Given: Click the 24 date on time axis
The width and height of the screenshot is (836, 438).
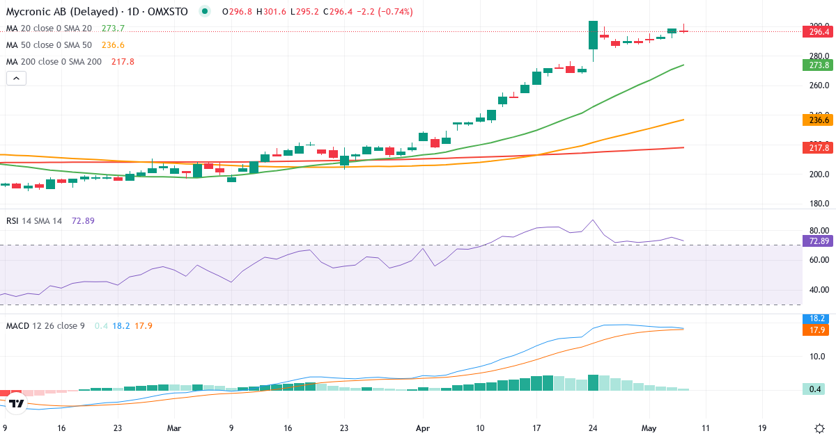Looking at the screenshot, I should point(593,428).
